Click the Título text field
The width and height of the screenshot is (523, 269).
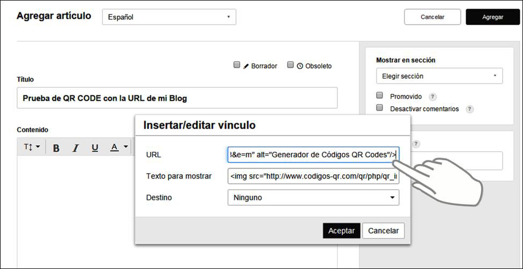click(x=177, y=98)
